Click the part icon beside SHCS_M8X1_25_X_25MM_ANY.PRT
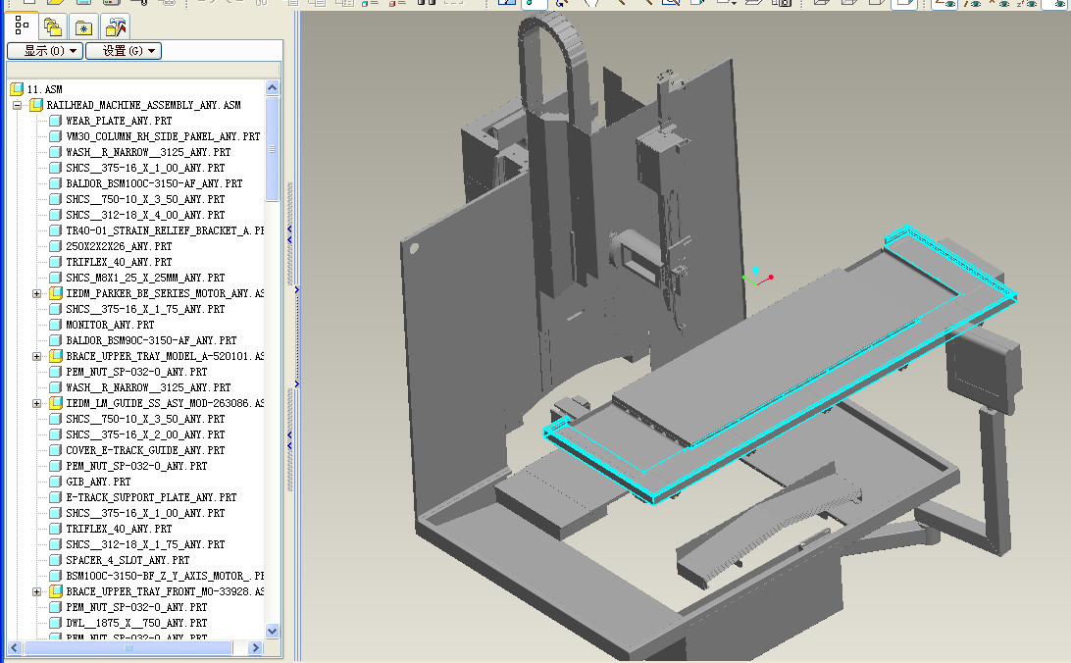 (x=56, y=278)
